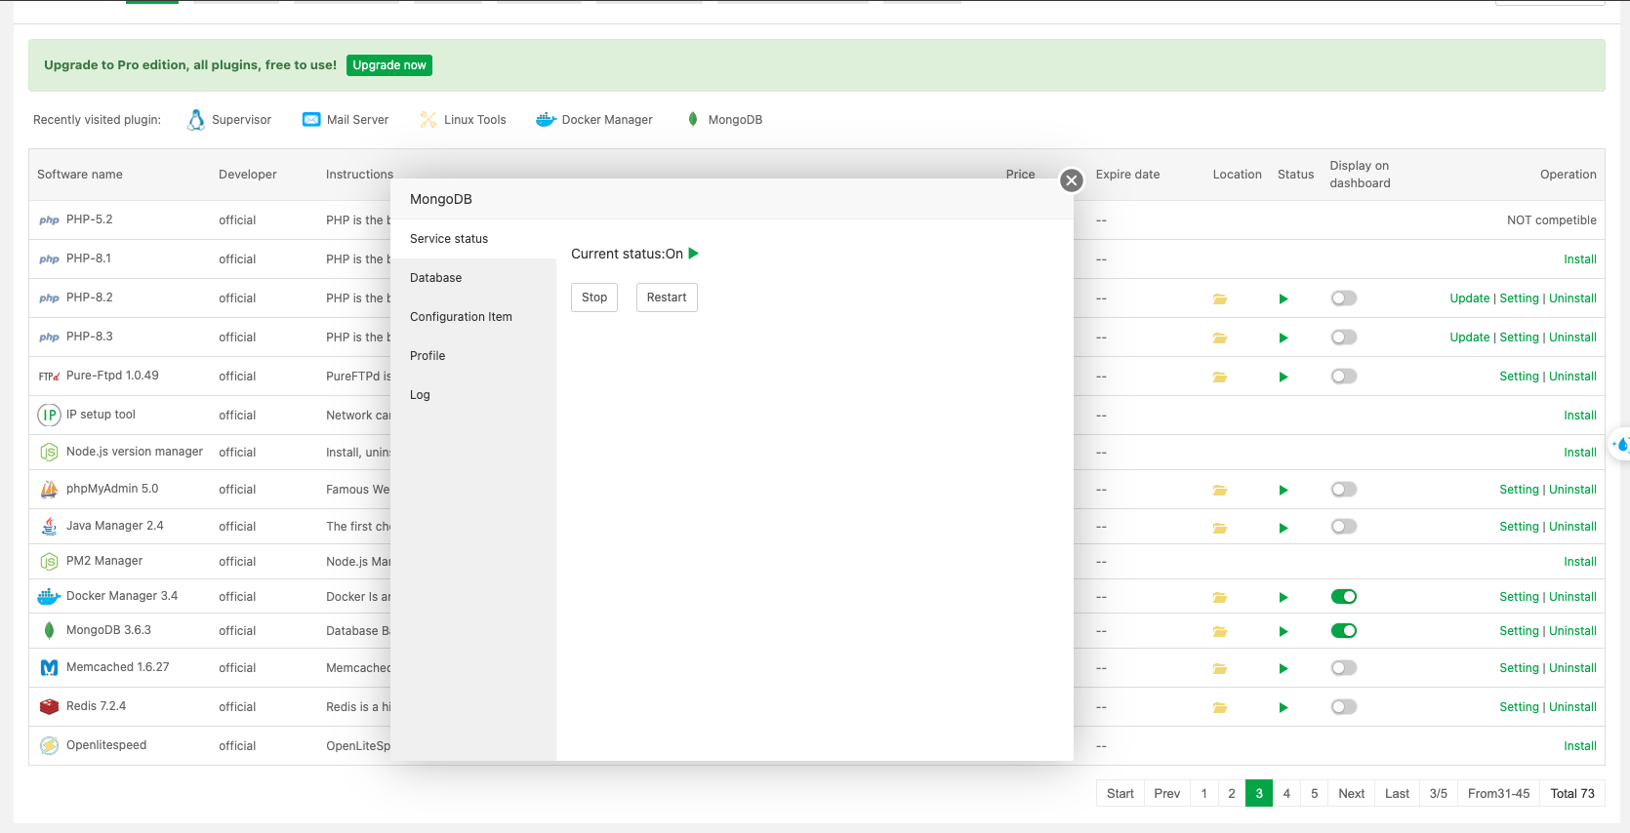Click the Node.js version manager icon

tap(49, 453)
